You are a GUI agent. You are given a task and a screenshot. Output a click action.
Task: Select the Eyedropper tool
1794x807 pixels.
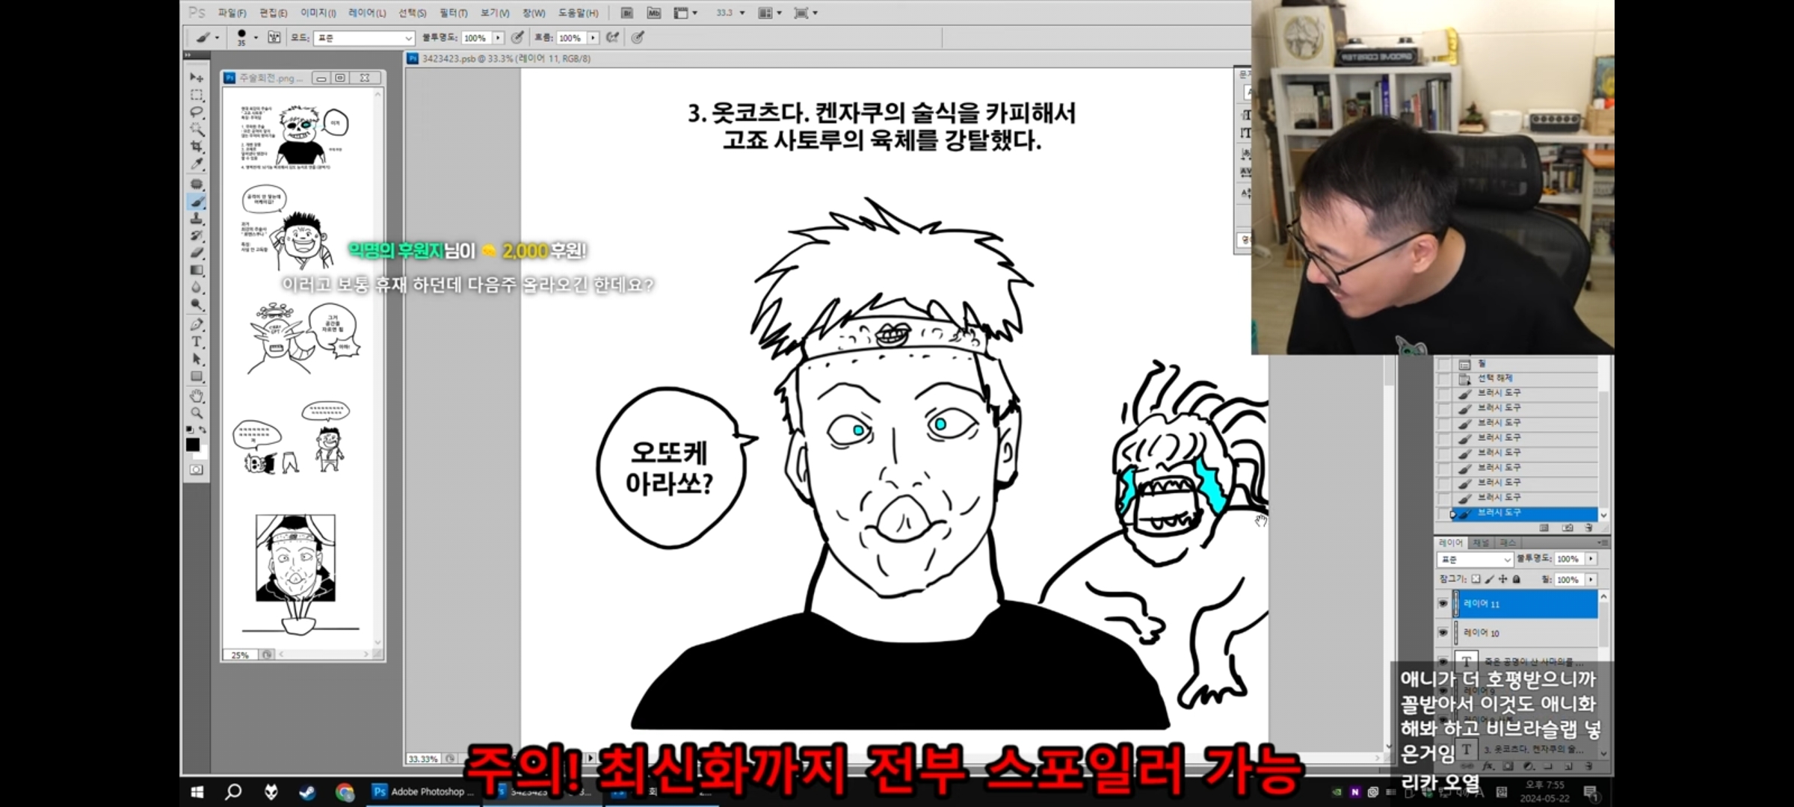[x=197, y=164]
